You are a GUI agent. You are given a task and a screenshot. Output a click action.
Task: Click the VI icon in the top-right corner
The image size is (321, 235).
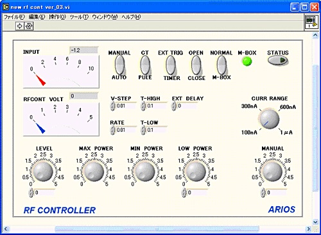point(311,22)
